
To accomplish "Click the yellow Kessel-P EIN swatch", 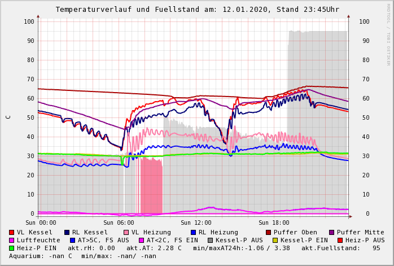I will 277,240.
